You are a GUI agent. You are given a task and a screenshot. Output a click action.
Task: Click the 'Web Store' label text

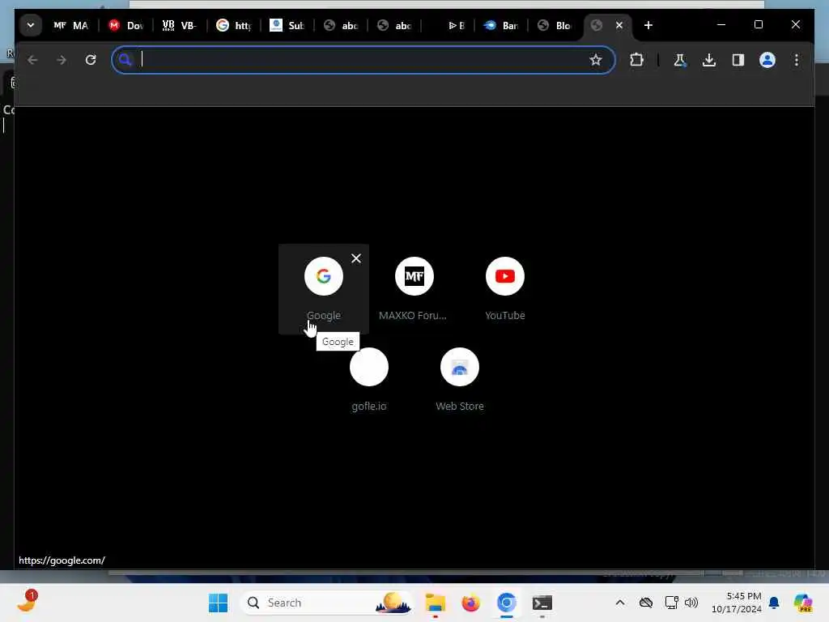pos(460,407)
